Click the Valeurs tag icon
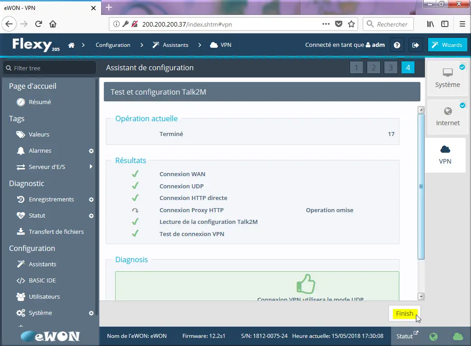Screen dimensions: 471x346 coord(21,135)
